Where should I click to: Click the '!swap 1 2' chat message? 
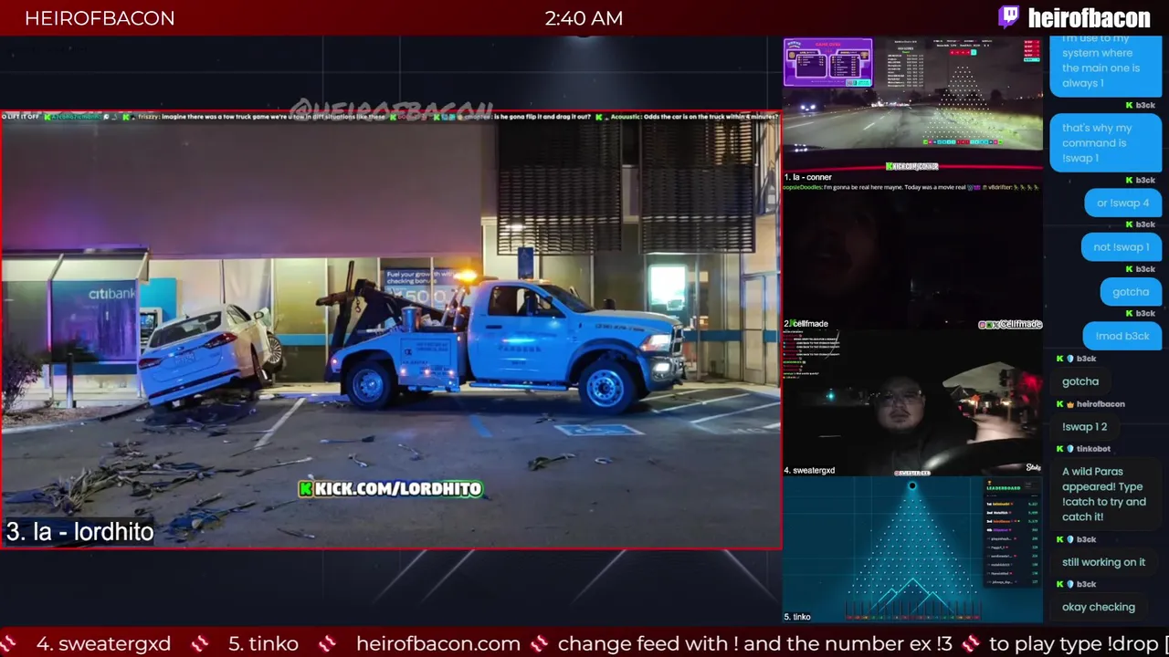click(x=1084, y=427)
